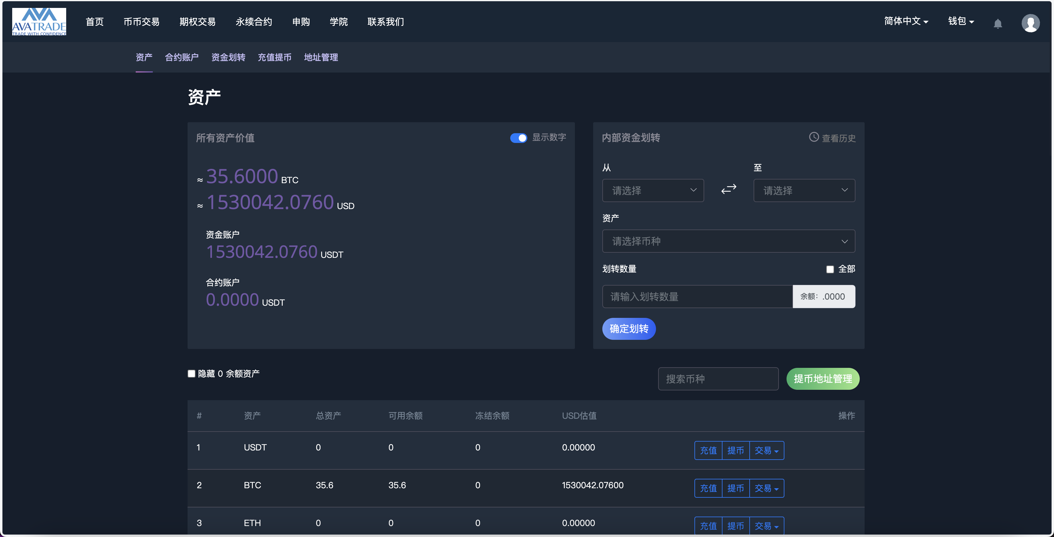Click the swap direction arrows between 从 and 至
1054x537 pixels.
pos(729,189)
